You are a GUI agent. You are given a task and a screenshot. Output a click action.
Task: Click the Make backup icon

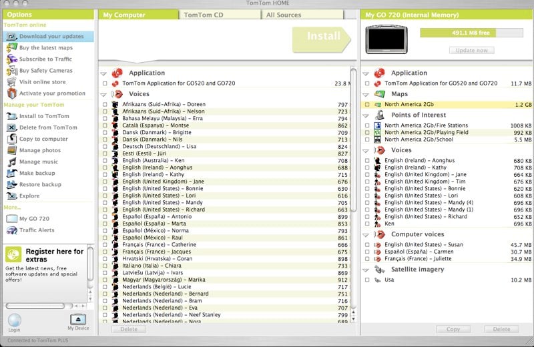click(11, 173)
